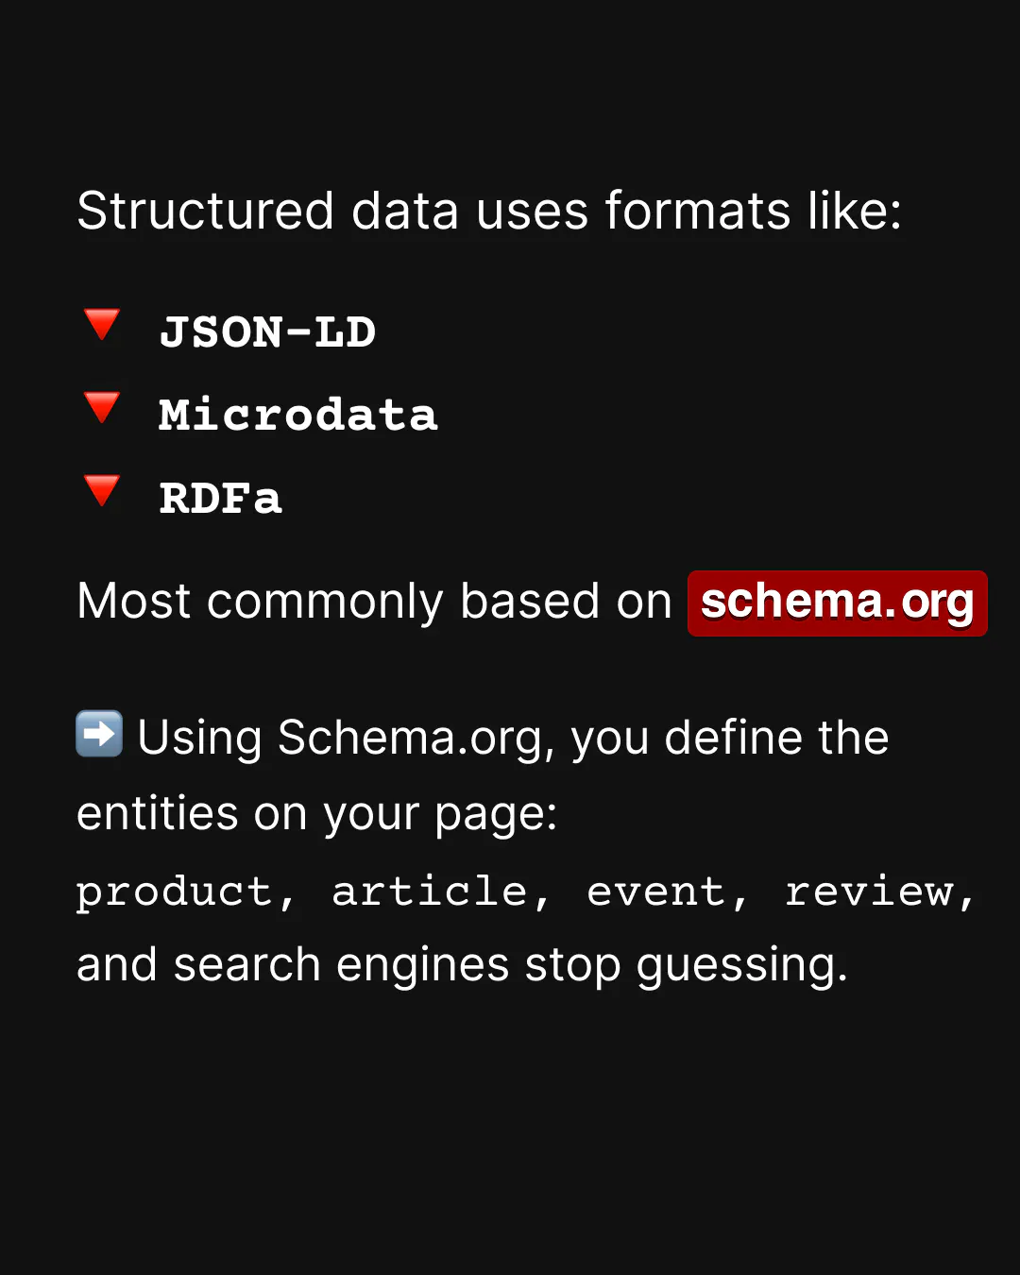Image resolution: width=1020 pixels, height=1275 pixels.
Task: Select the JSON-LD format label
Action: pyautogui.click(x=267, y=332)
